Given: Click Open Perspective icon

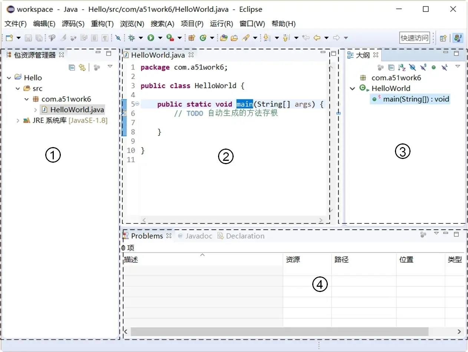Looking at the screenshot, I should click(x=443, y=38).
